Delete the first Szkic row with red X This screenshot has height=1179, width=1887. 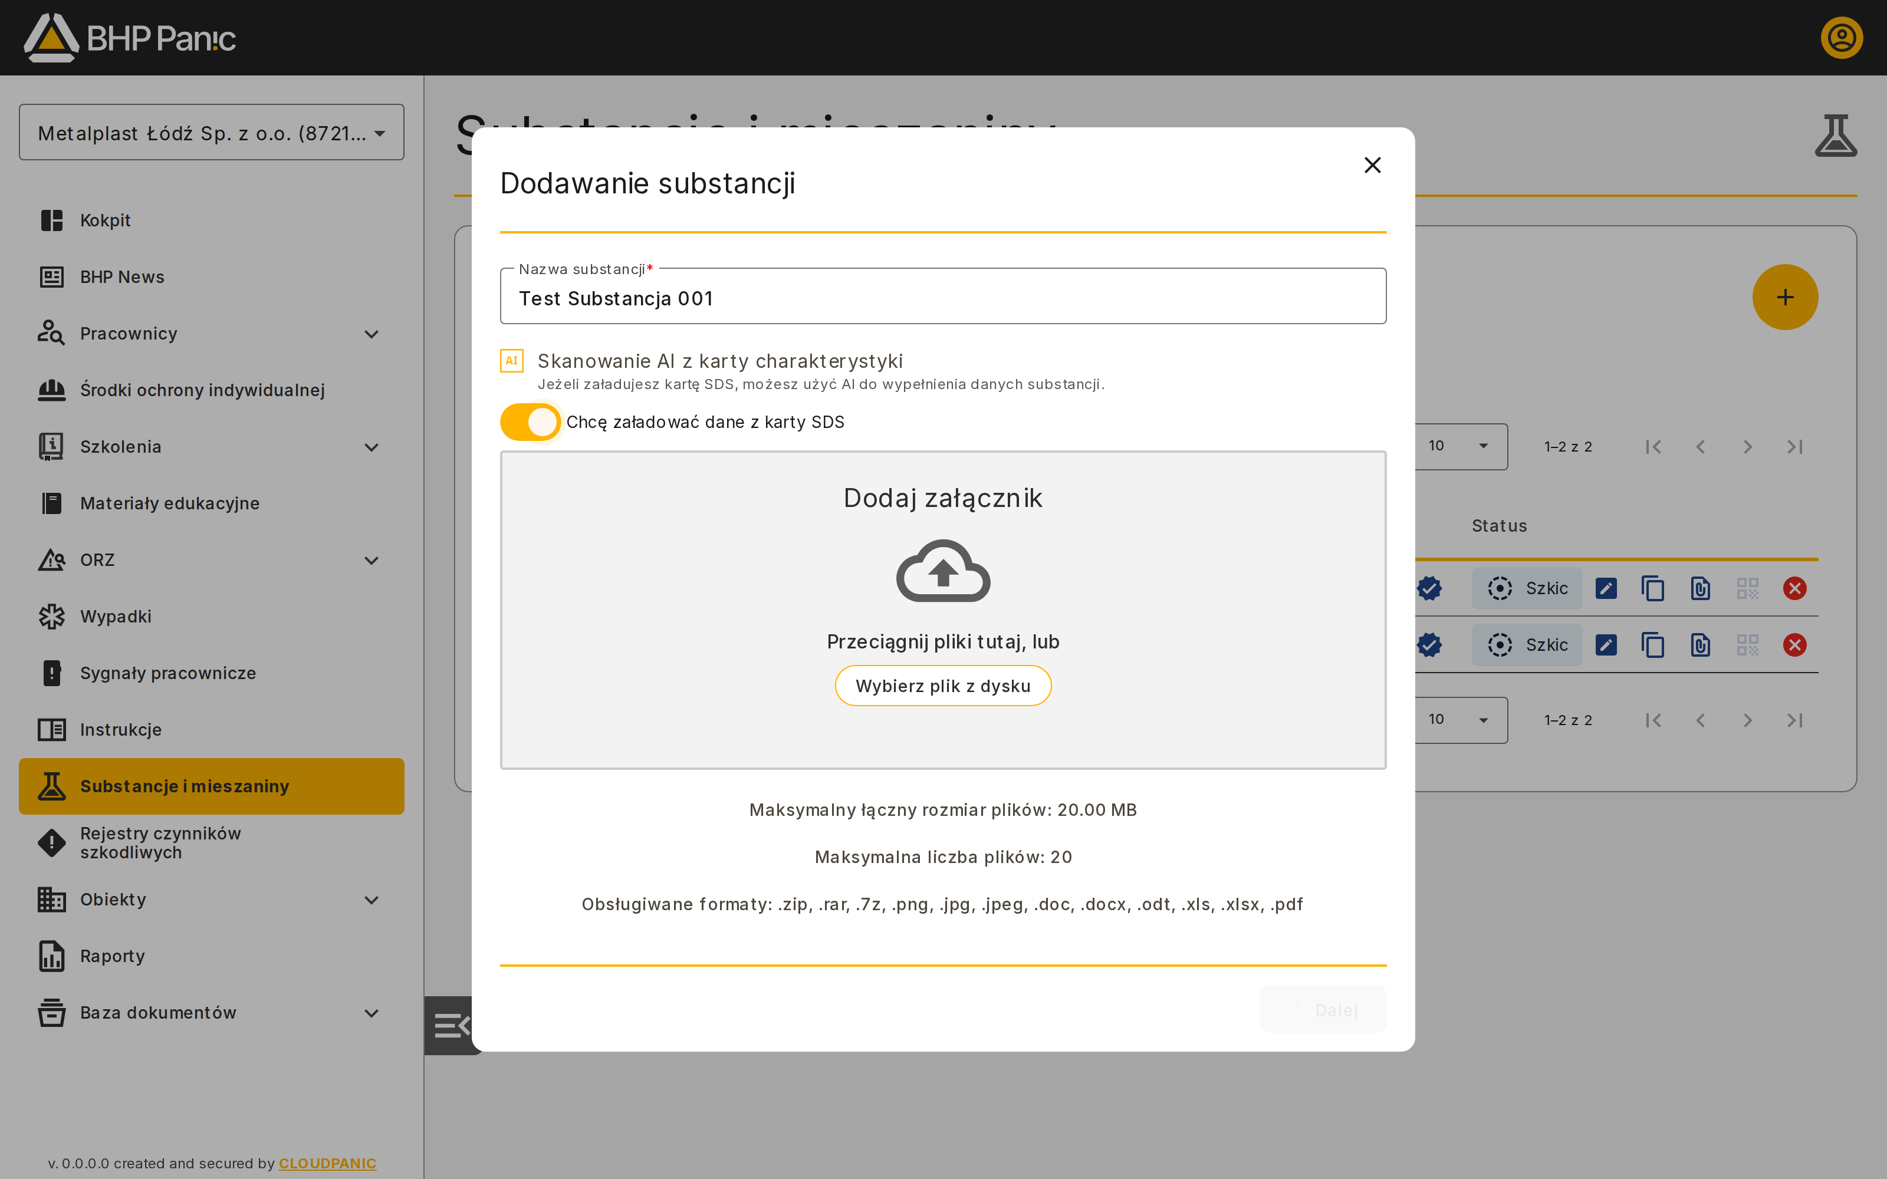click(1794, 588)
